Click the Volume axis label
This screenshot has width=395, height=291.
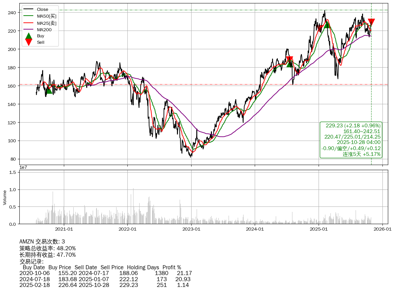click(5, 197)
